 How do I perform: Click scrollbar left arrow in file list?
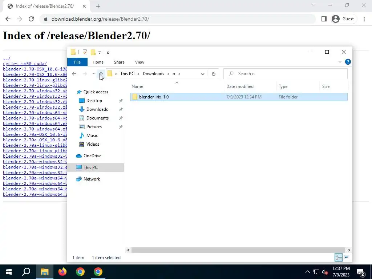[128, 250]
